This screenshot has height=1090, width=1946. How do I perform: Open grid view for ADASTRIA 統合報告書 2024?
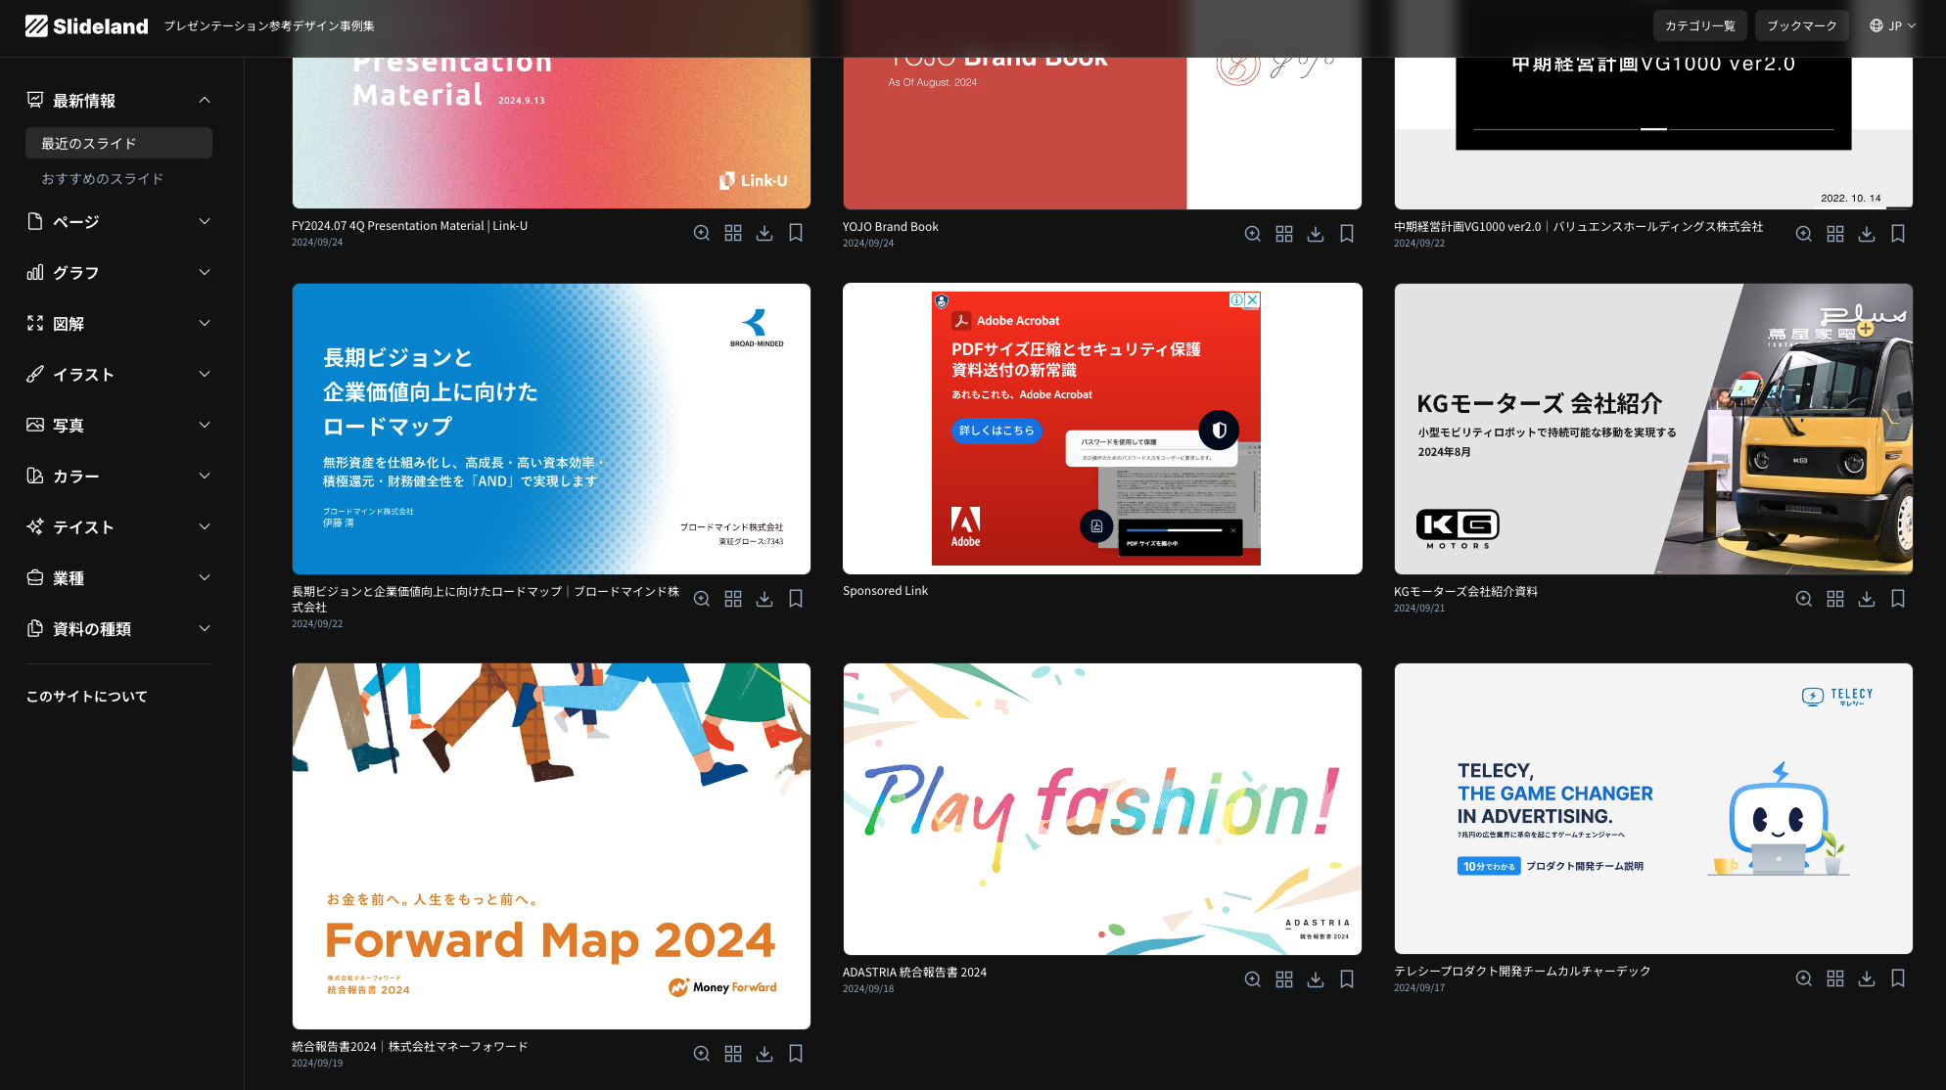coord(1283,979)
